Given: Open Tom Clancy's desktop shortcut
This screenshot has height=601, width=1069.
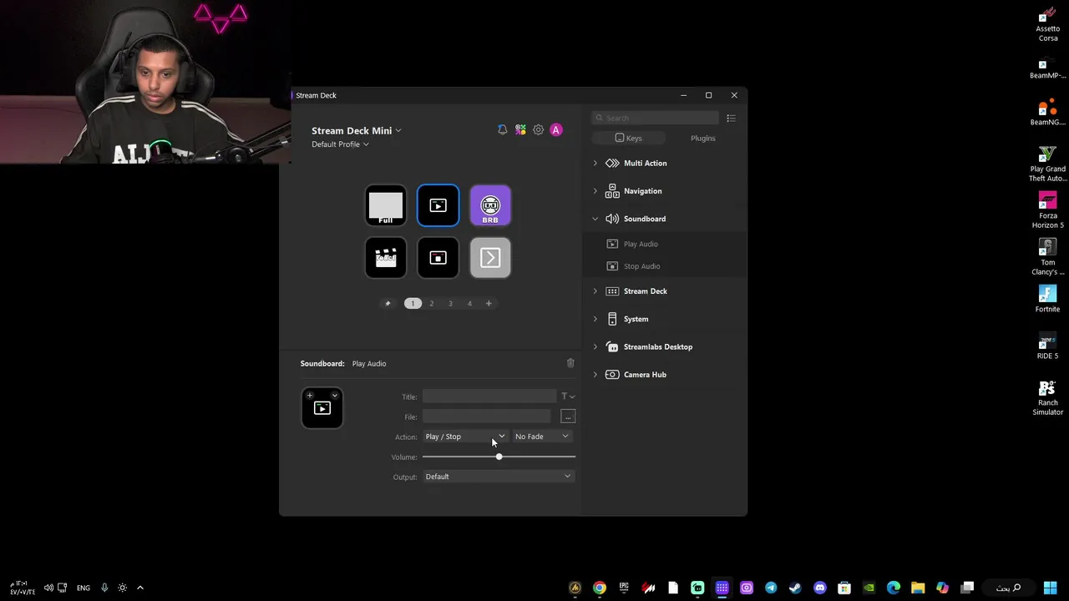Looking at the screenshot, I should 1047,258.
